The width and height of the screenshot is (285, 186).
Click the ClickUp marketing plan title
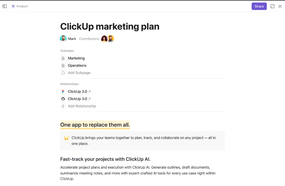pos(109,26)
